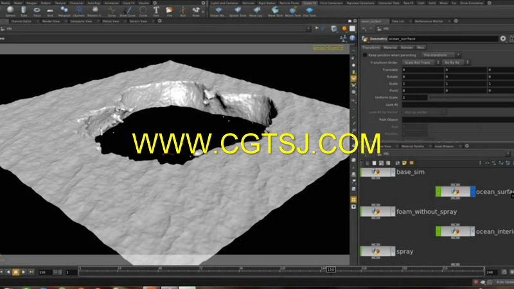Click the blue viewport help icon
Image resolution: width=514 pixels, height=289 pixels.
coord(352,39)
